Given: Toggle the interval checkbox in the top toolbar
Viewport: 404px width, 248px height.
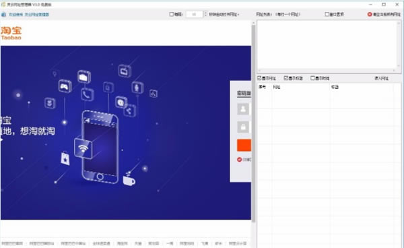Looking at the screenshot, I should [x=171, y=14].
